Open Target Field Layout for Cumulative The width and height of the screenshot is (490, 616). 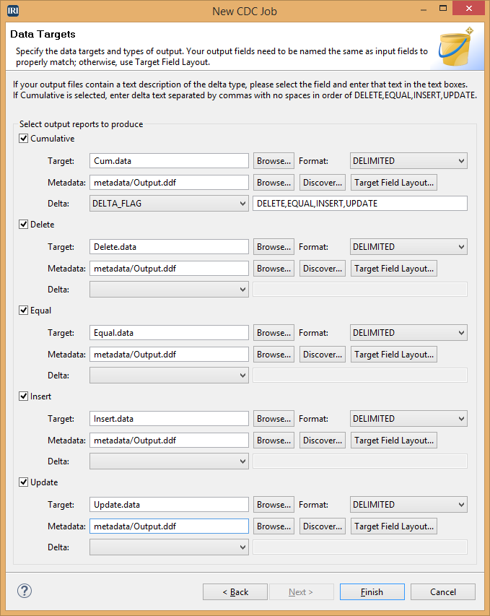click(x=394, y=183)
